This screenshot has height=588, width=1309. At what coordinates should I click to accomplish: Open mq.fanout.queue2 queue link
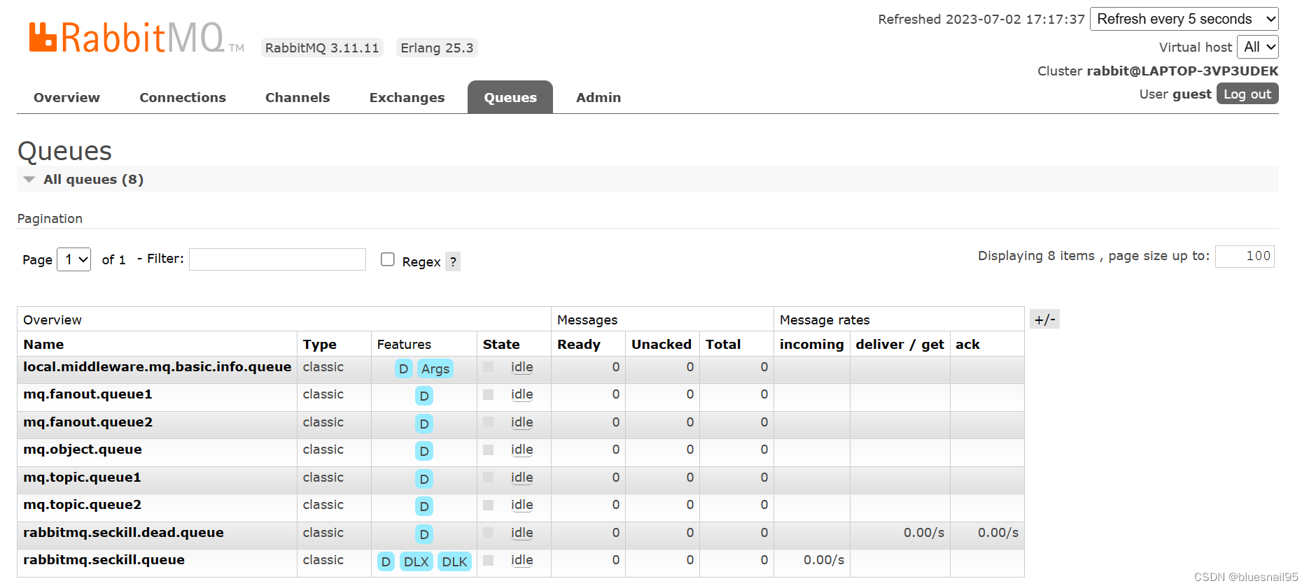[x=87, y=422]
